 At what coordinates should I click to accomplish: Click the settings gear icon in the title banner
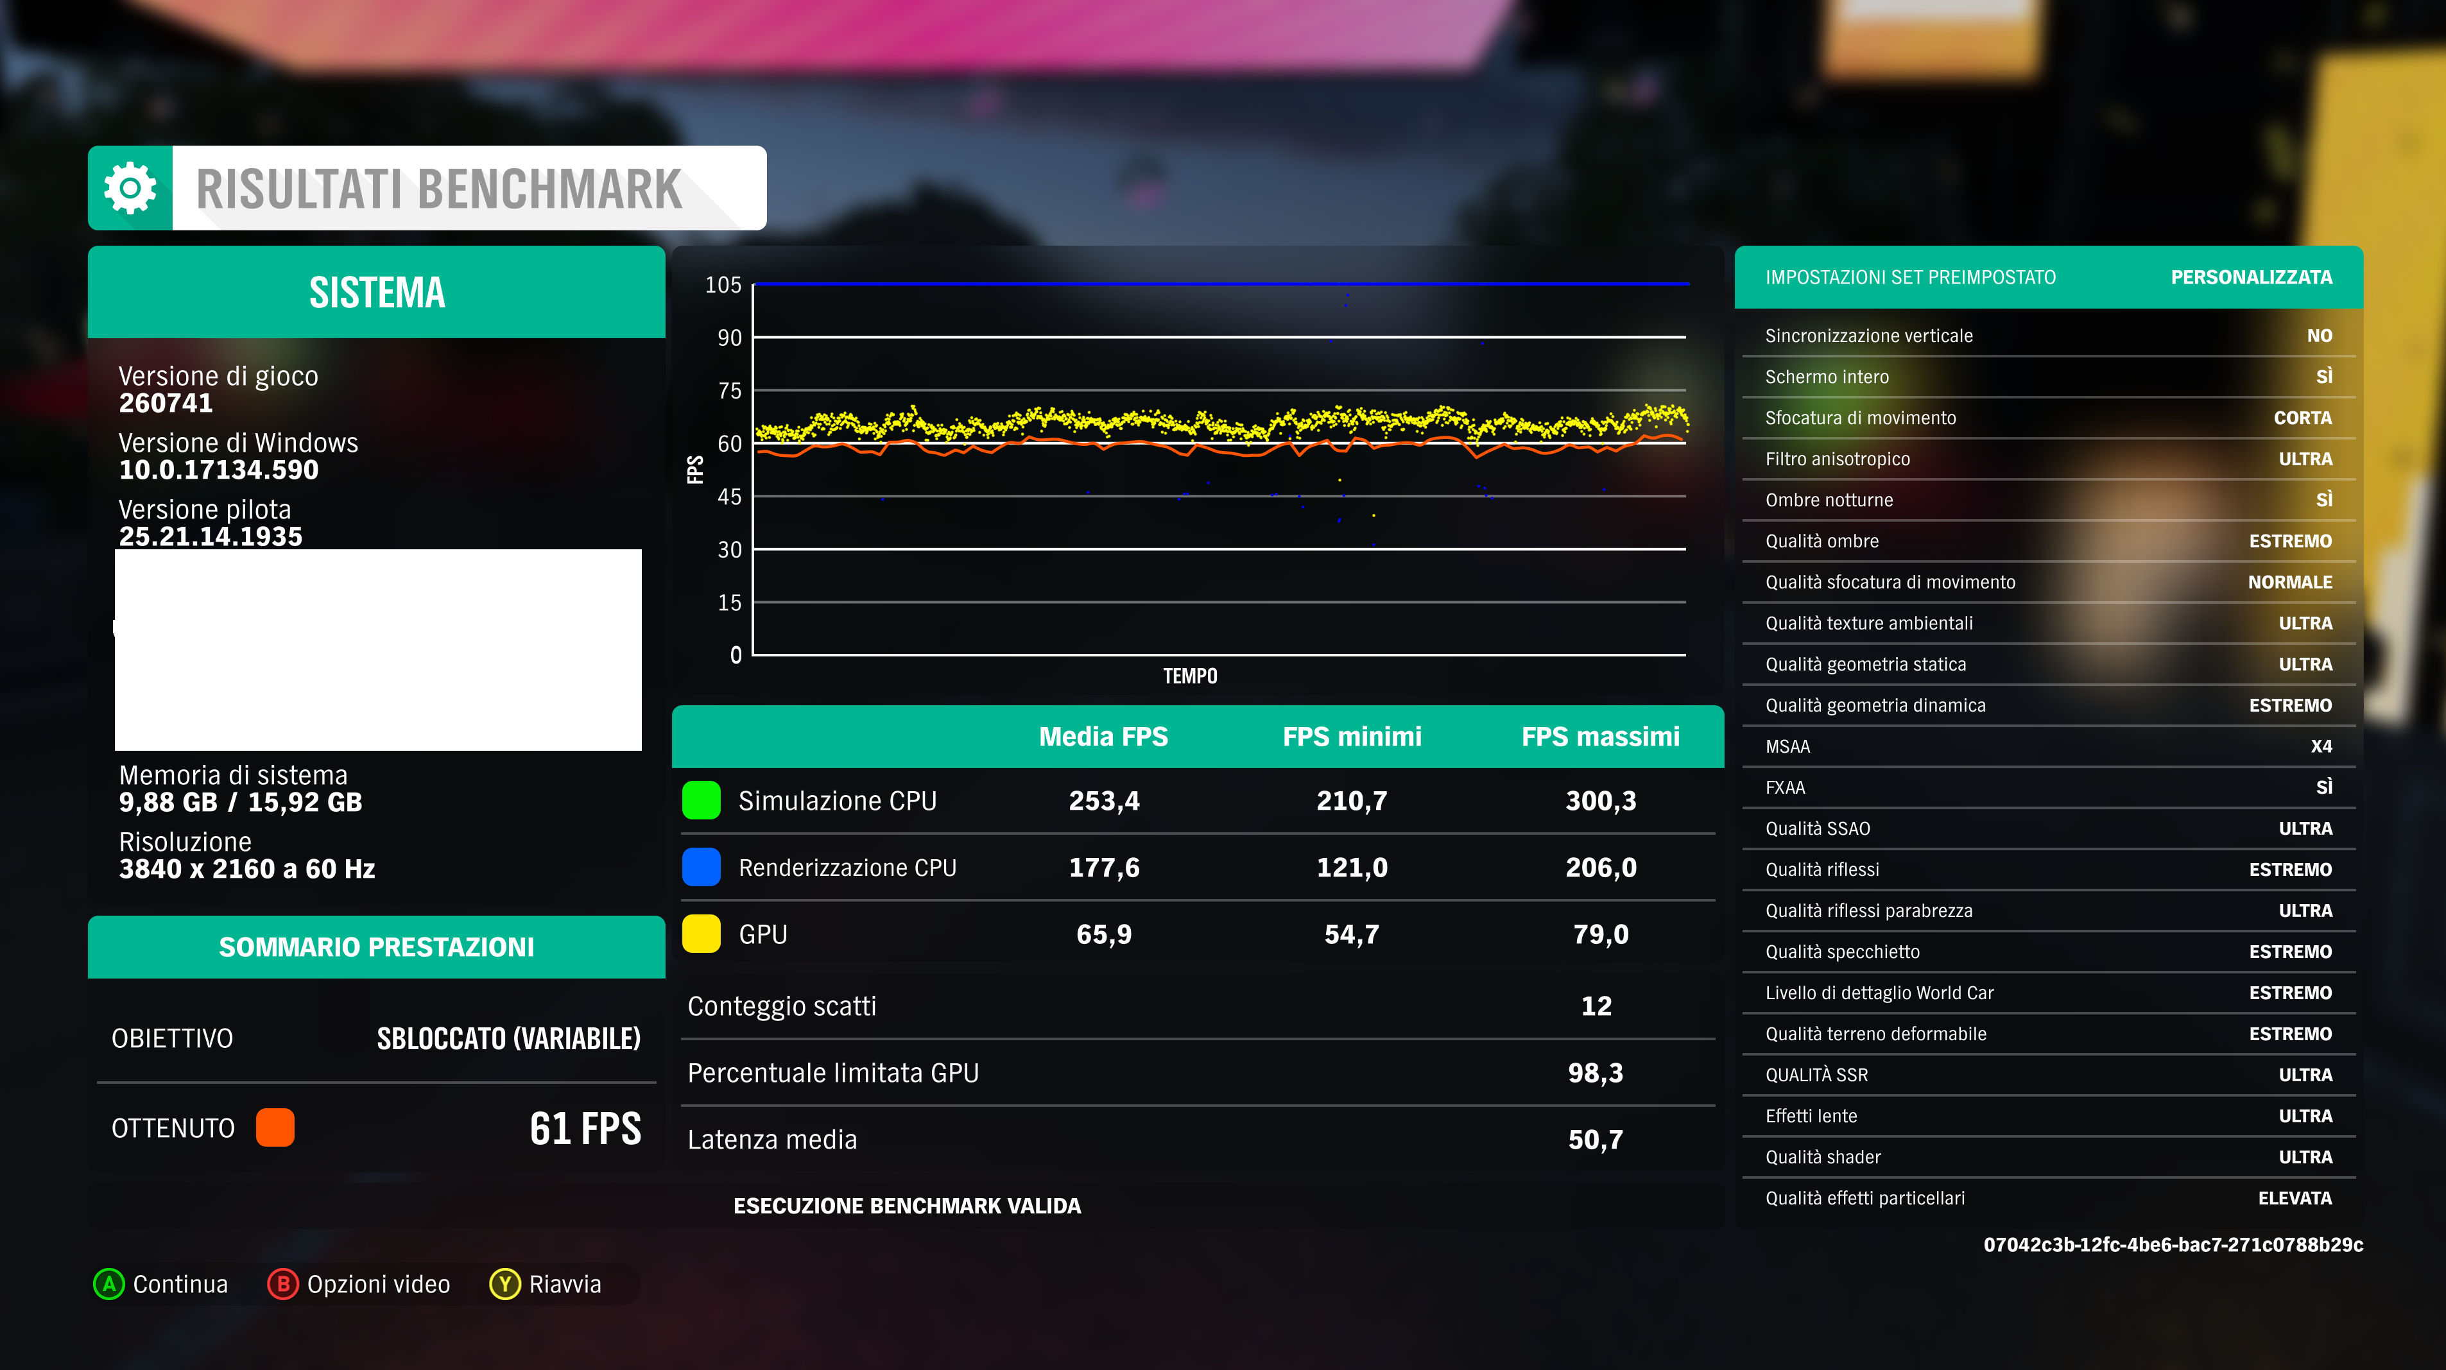(x=130, y=188)
